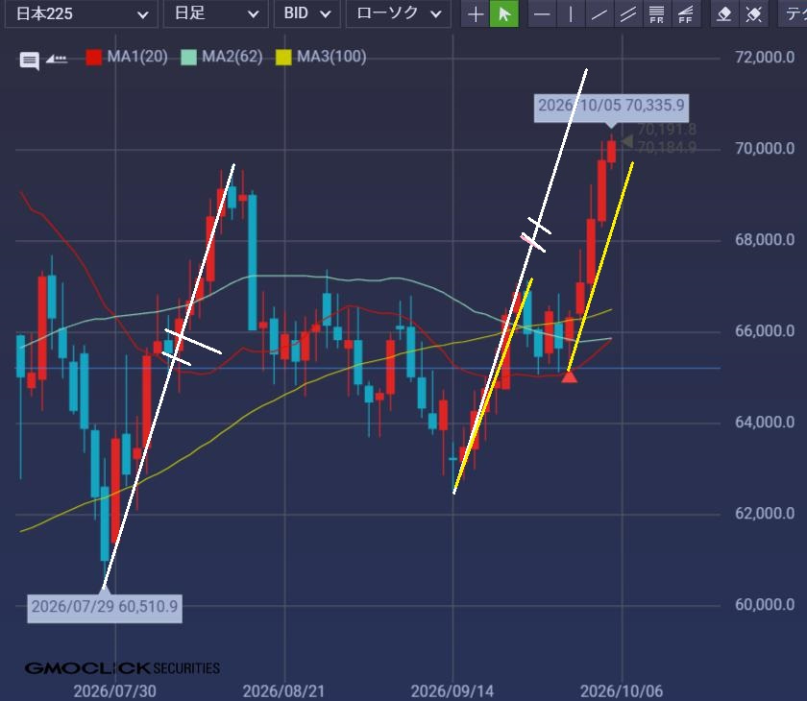This screenshot has width=807, height=701.
Task: Click the MA2(62) legend label
Action: (x=232, y=57)
